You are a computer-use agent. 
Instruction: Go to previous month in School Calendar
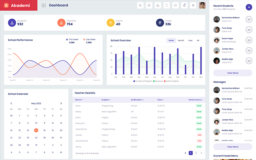tap(11, 103)
